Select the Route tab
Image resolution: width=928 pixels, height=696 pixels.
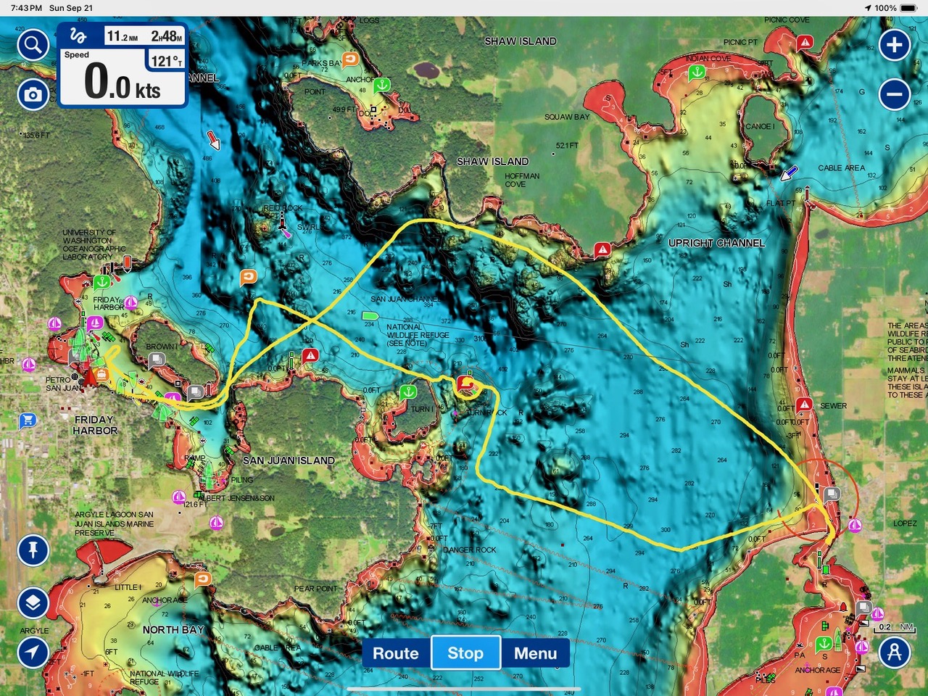(x=395, y=653)
